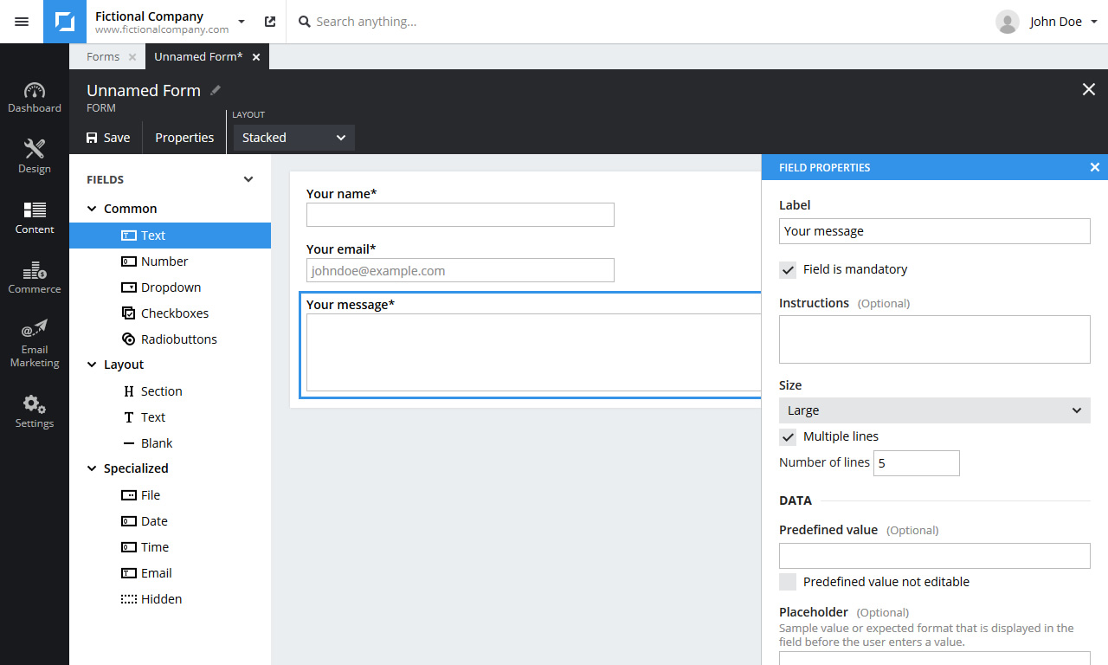Click the Save button

click(x=107, y=138)
